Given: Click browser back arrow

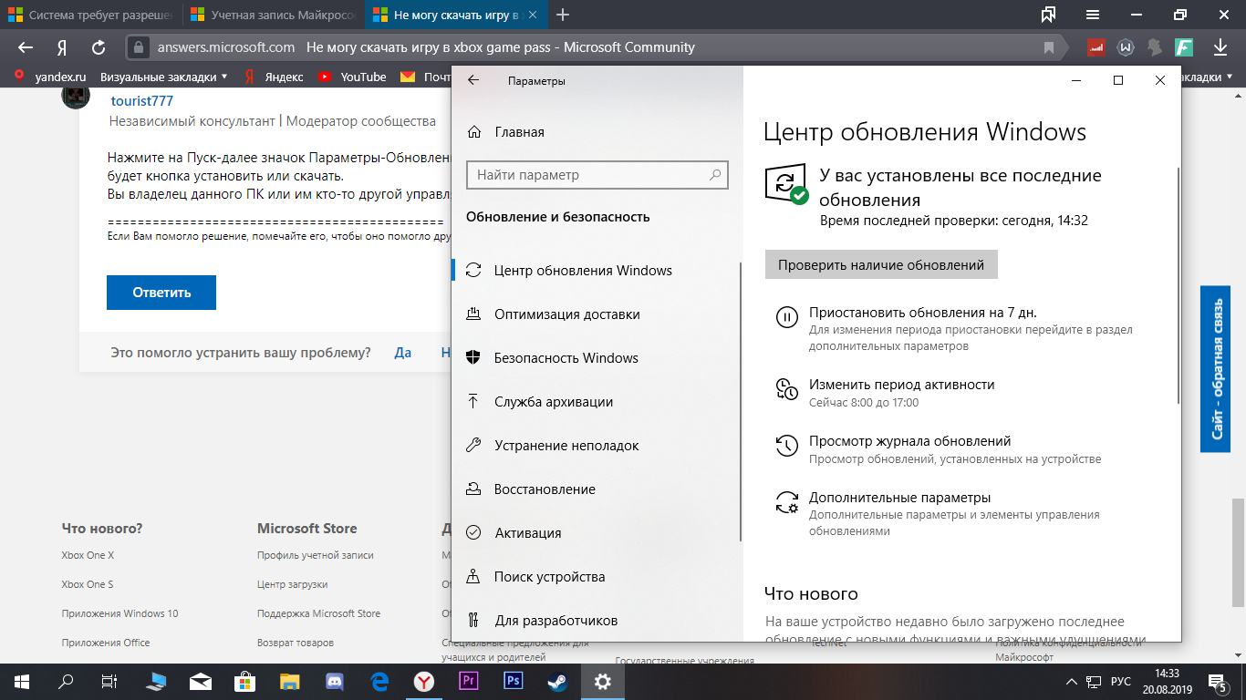Looking at the screenshot, I should (x=26, y=47).
